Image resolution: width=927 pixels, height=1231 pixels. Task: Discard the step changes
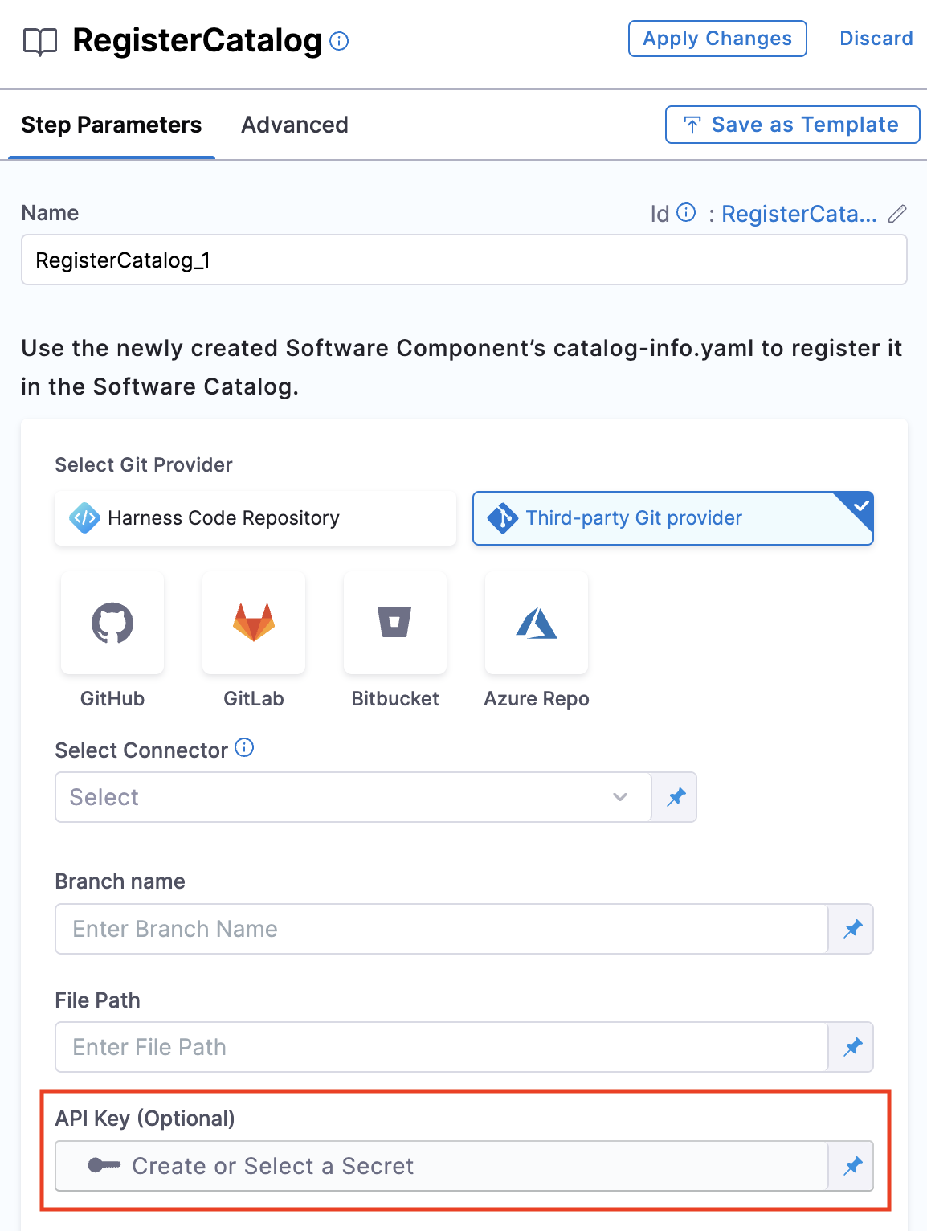coord(876,39)
